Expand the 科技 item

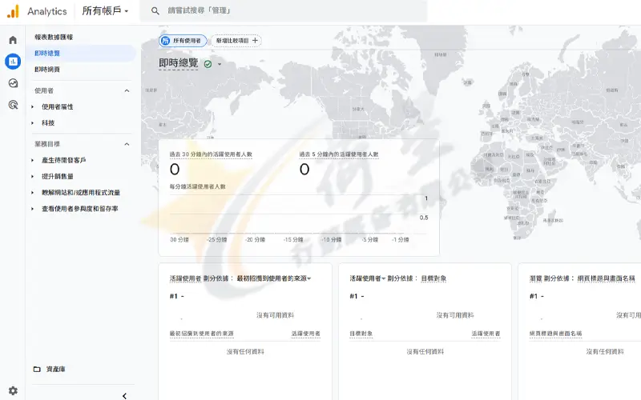click(32, 123)
